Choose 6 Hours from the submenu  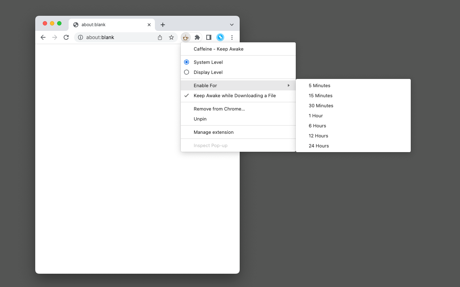(x=353, y=126)
